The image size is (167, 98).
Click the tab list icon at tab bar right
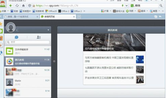156,17
